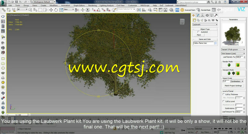This screenshot has height=134, width=248.
Task: Select the highlighted third Viewport Mode option
Action: (x=238, y=73)
